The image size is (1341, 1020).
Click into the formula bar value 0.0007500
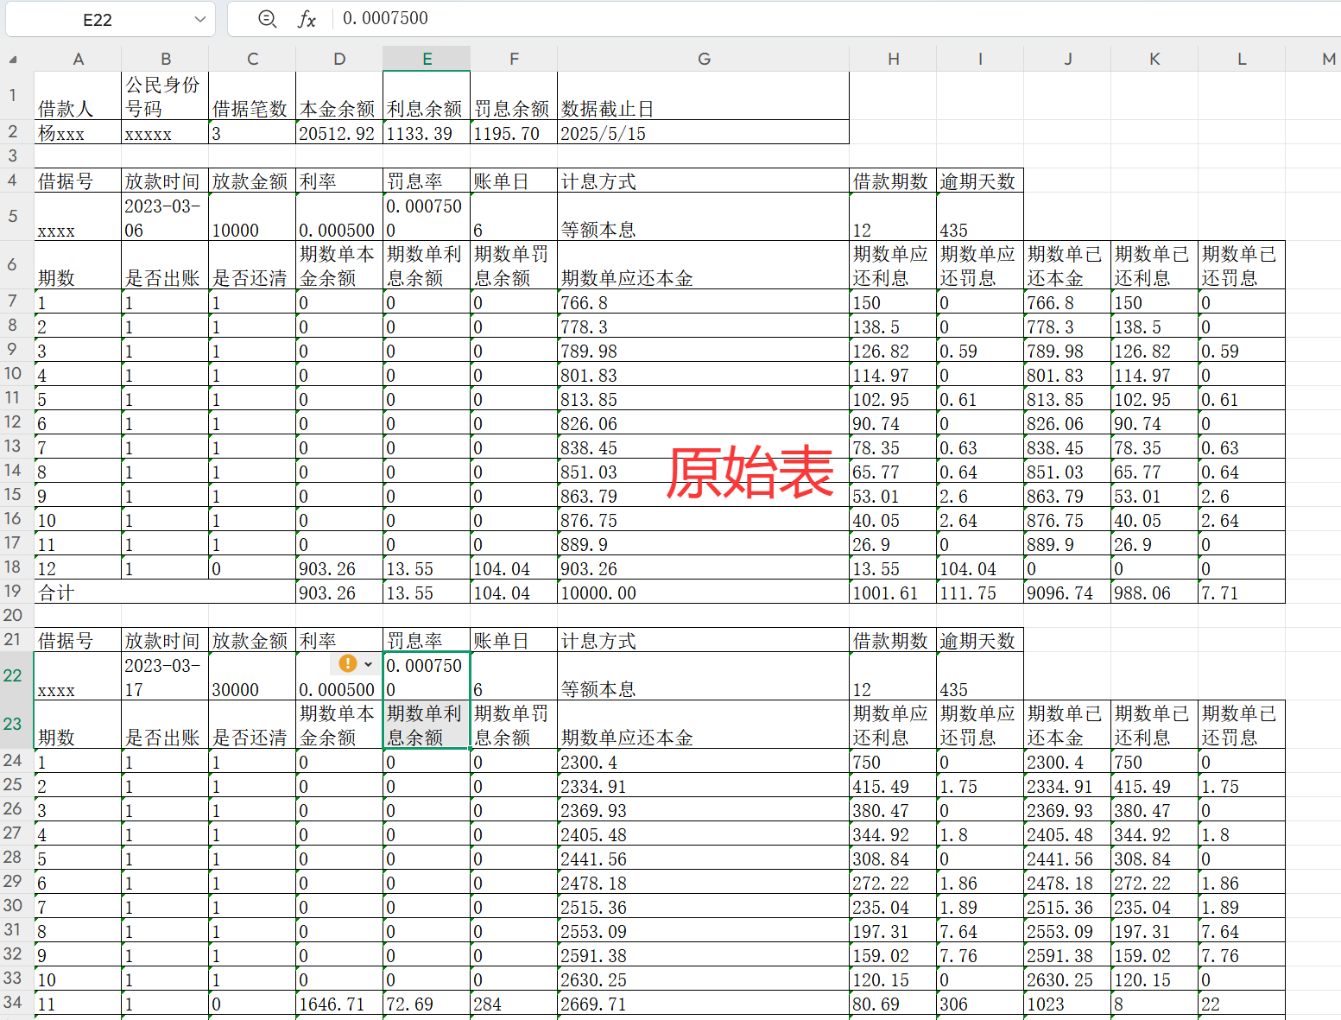[385, 18]
